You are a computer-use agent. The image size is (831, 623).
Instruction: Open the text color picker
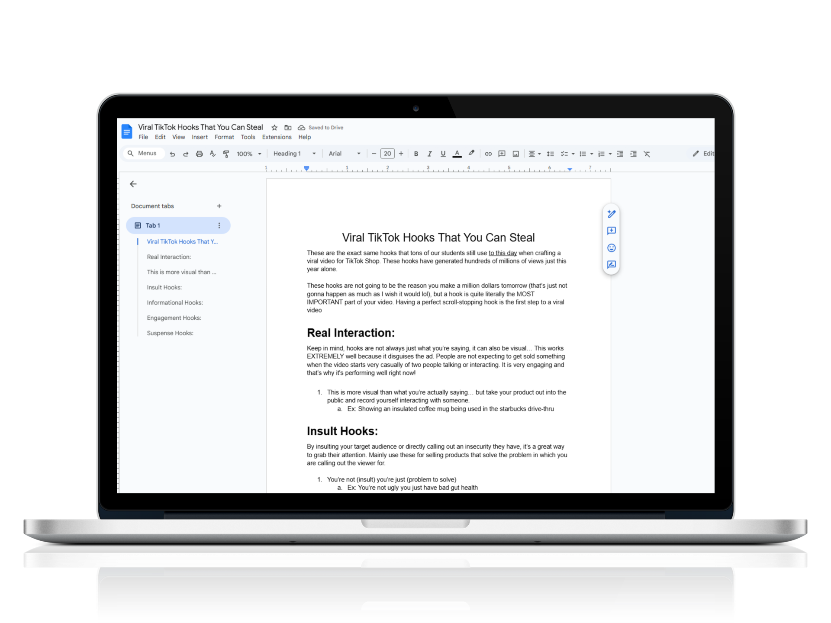(457, 154)
